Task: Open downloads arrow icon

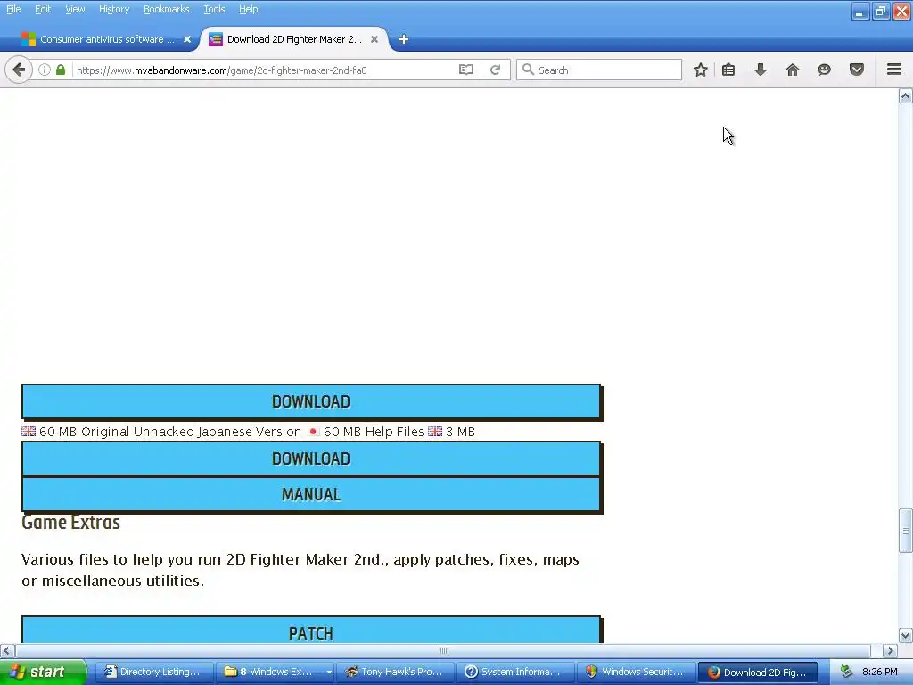Action: [761, 70]
